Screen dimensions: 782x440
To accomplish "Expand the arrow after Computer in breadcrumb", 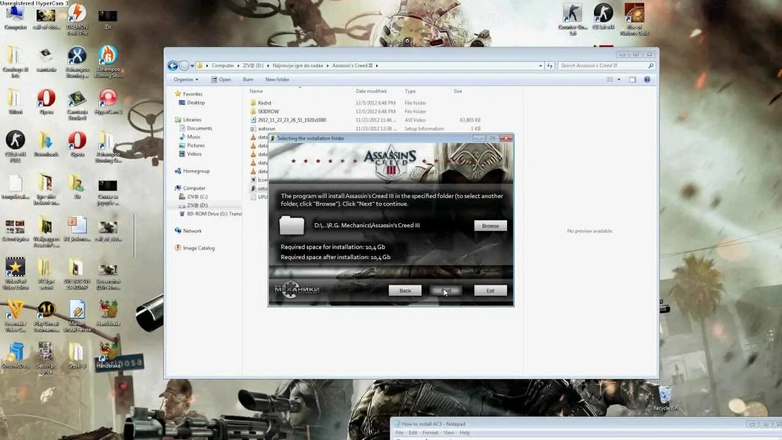I will click(x=238, y=65).
